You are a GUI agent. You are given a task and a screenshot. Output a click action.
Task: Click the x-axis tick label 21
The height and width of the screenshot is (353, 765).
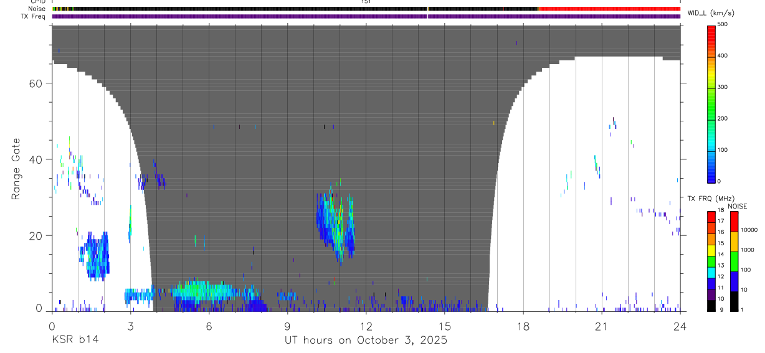coord(602,326)
